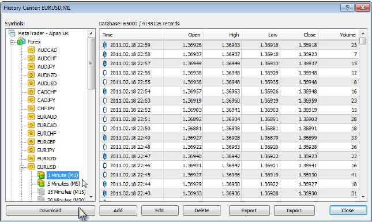Image resolution: width=372 pixels, height=222 pixels.
Task: Select the 15 Minutes (M15) timeframe
Action: (x=66, y=192)
